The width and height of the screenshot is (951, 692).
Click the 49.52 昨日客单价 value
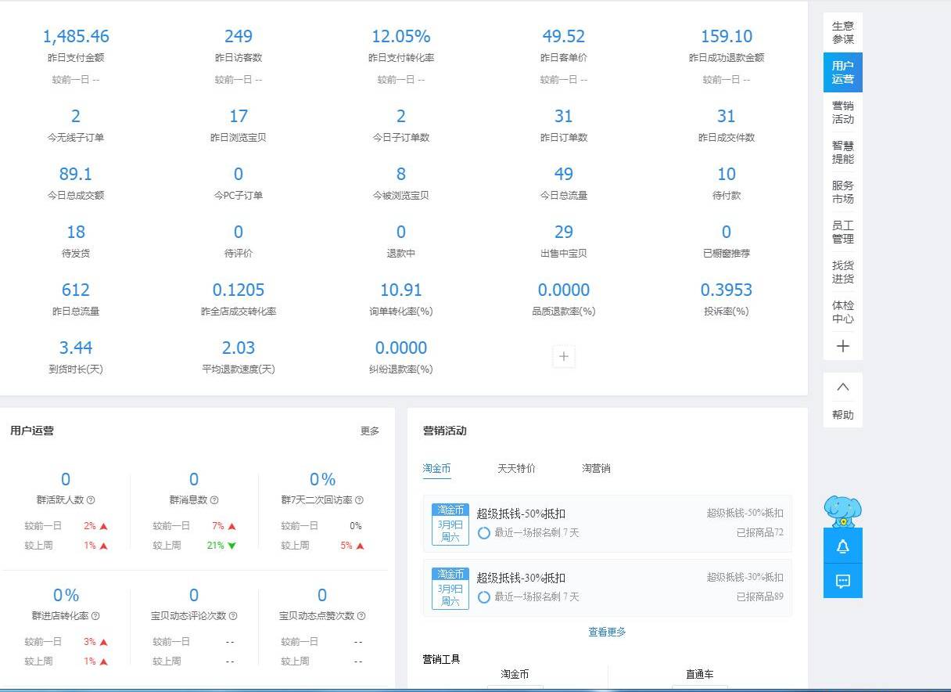click(x=564, y=36)
